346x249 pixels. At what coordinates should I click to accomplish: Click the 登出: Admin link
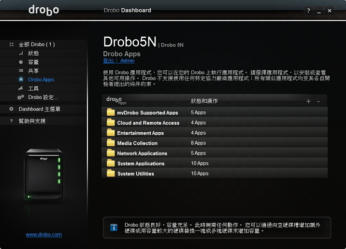[119, 61]
